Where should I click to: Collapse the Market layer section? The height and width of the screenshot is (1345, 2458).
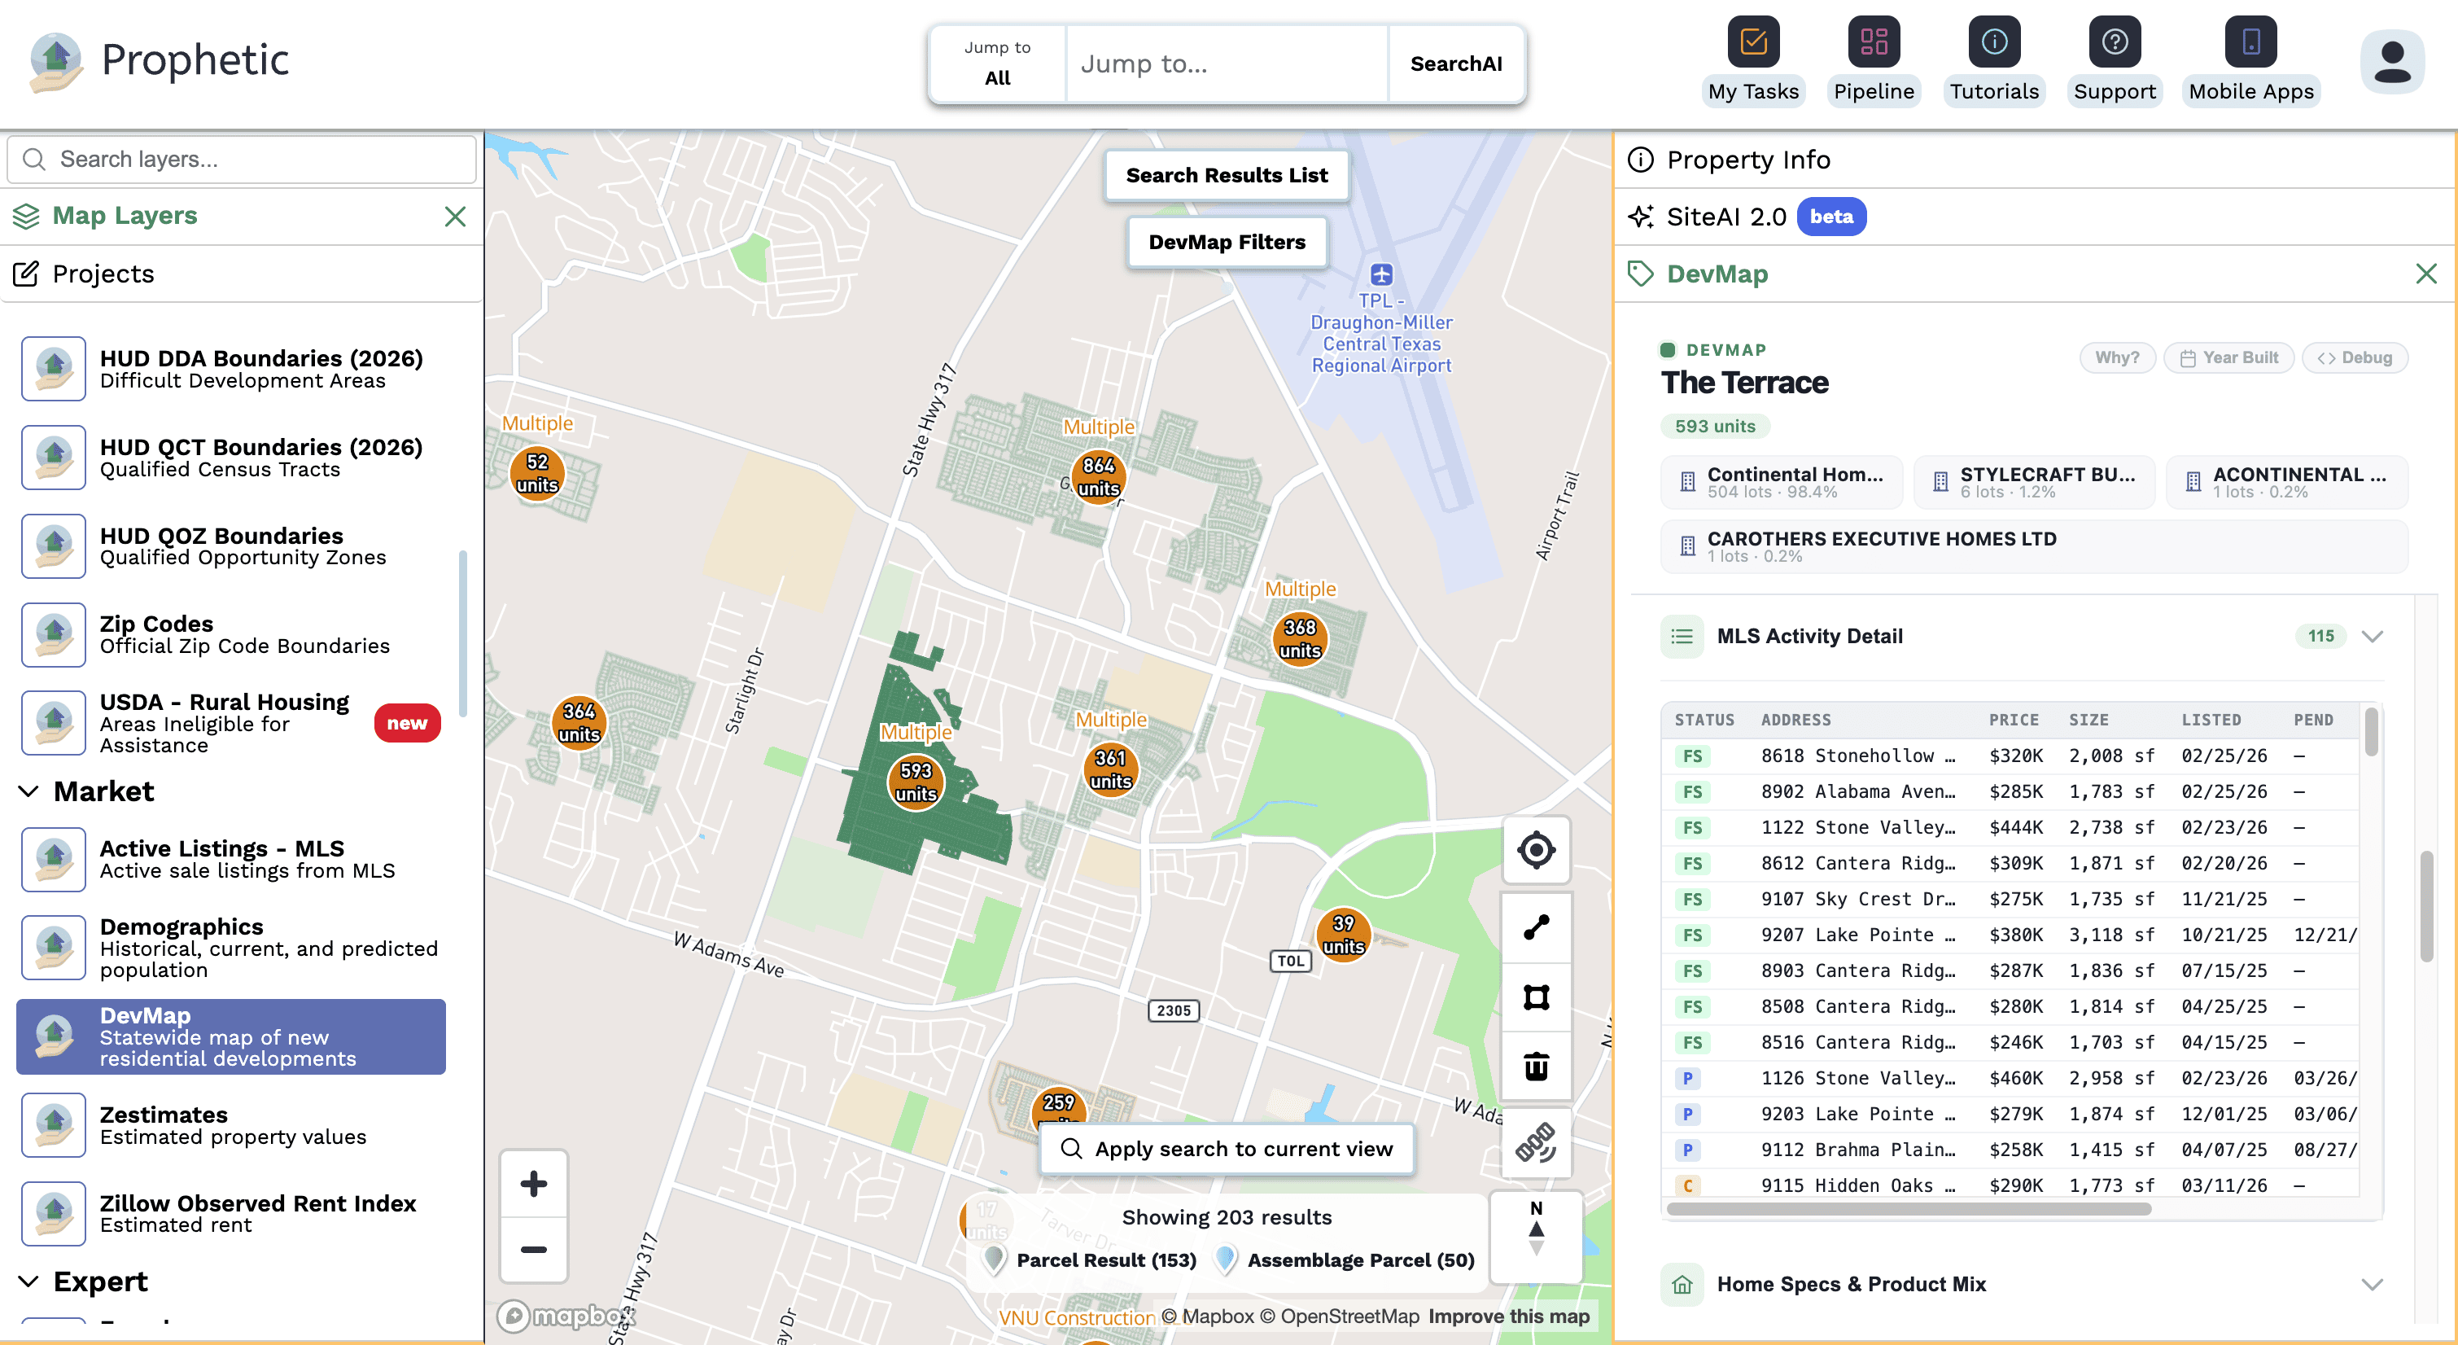(x=28, y=791)
